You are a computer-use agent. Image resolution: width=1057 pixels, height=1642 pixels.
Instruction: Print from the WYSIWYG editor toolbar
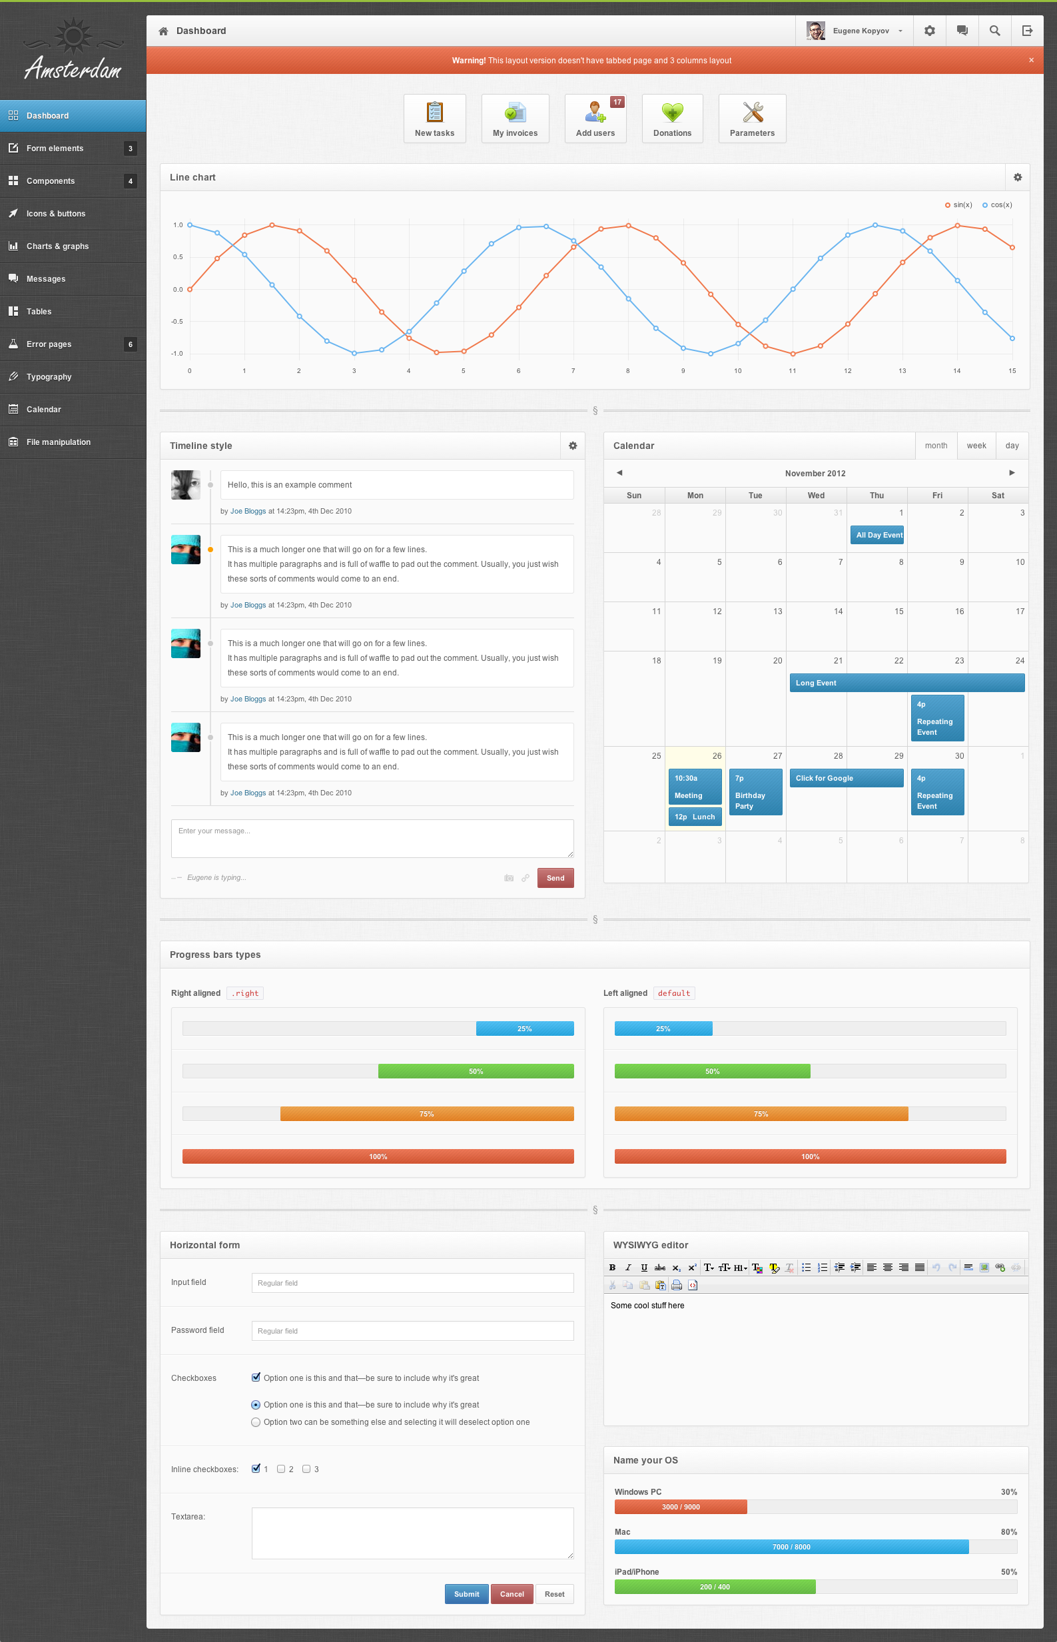coord(677,1285)
